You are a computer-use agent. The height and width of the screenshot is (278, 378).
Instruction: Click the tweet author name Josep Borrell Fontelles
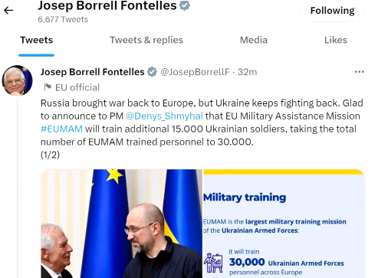[x=93, y=72]
